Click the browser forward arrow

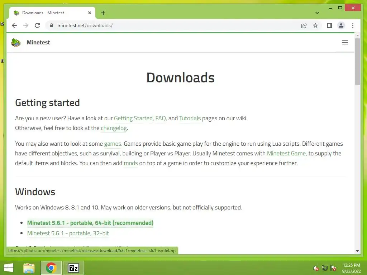tap(26, 25)
